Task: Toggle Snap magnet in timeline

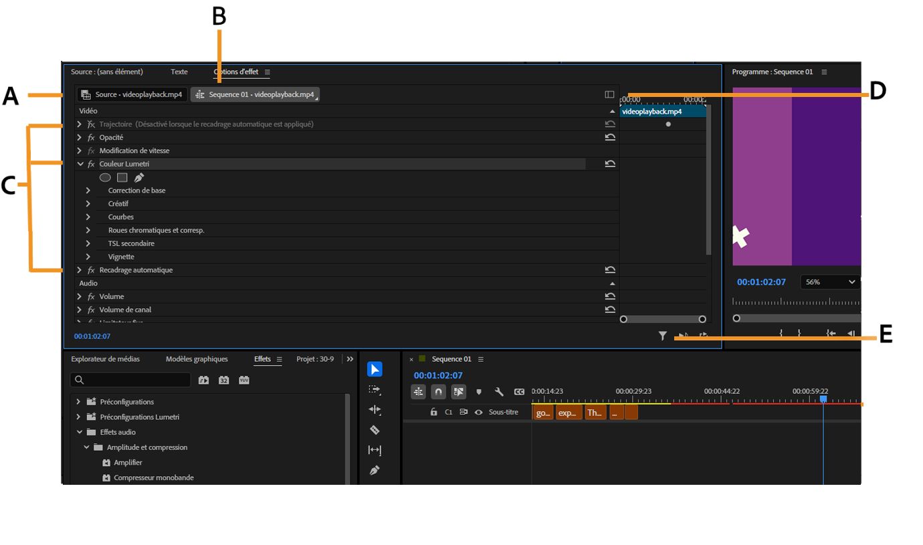Action: (438, 392)
